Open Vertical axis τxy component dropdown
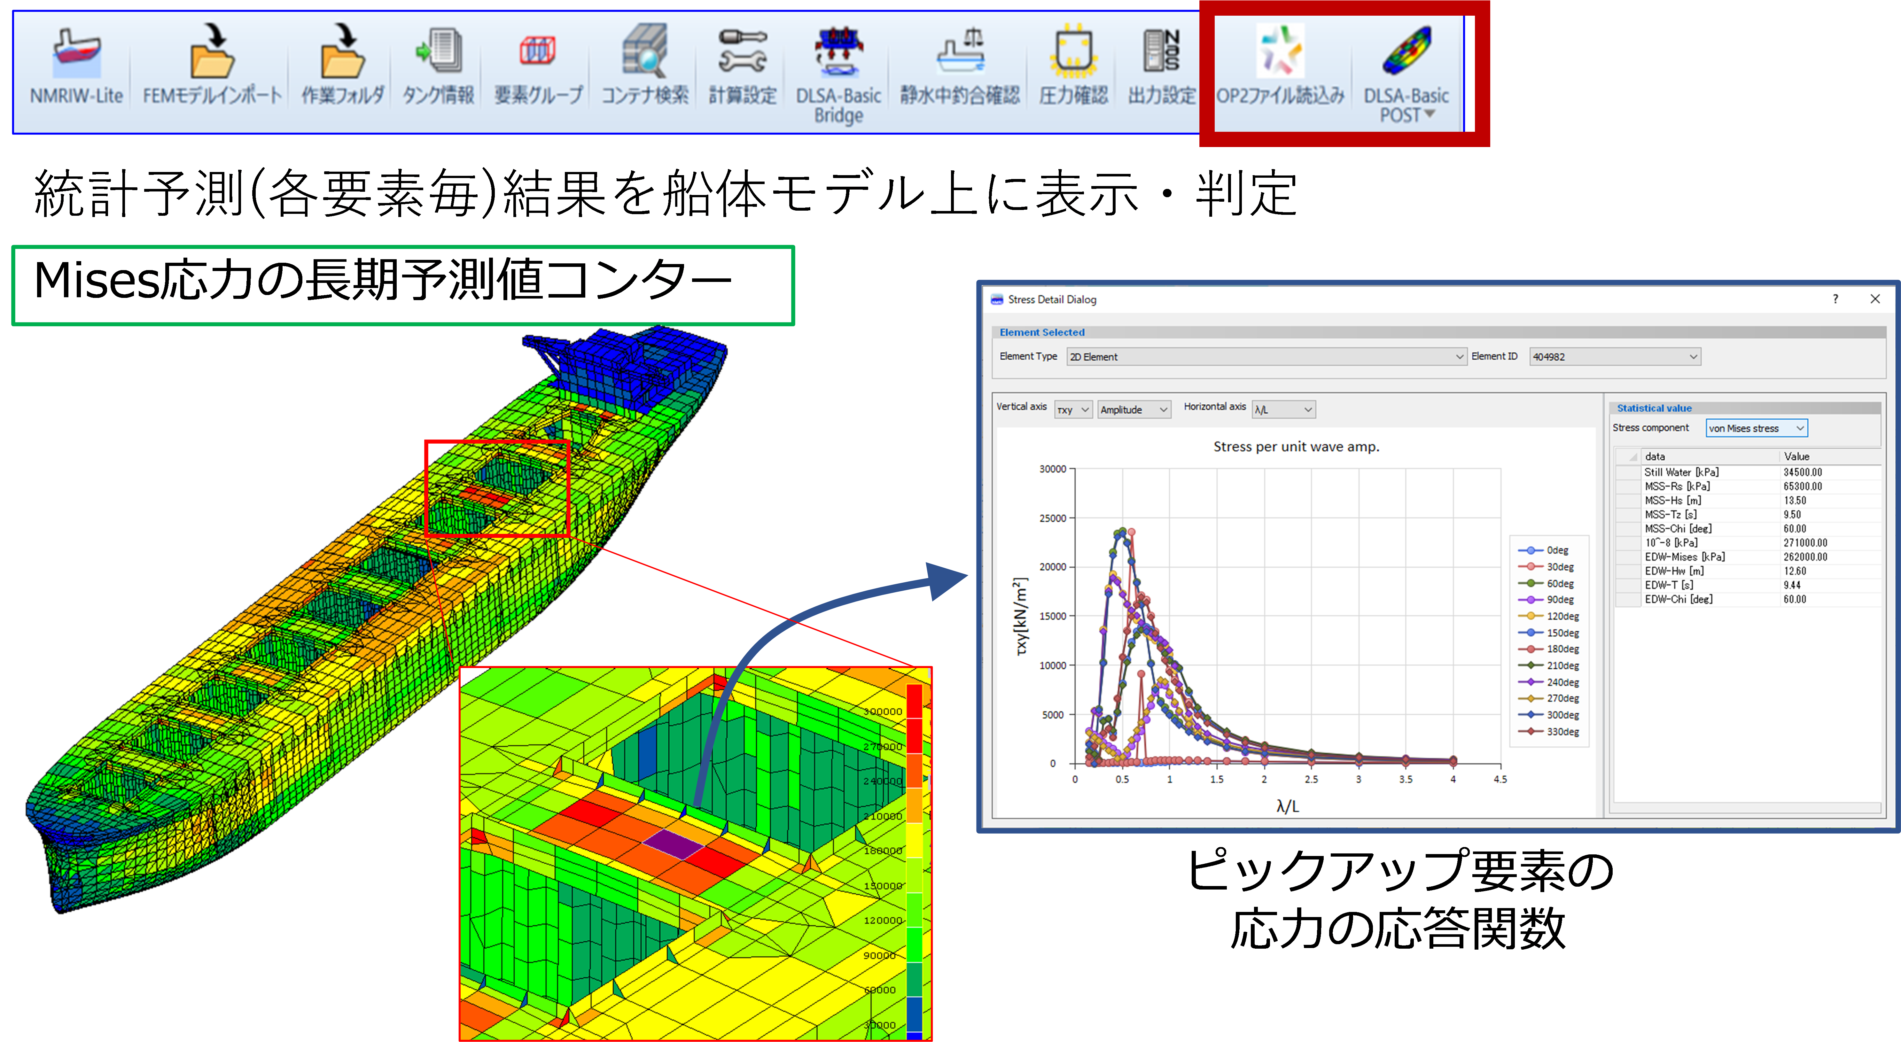The height and width of the screenshot is (1042, 1901). tap(1073, 409)
